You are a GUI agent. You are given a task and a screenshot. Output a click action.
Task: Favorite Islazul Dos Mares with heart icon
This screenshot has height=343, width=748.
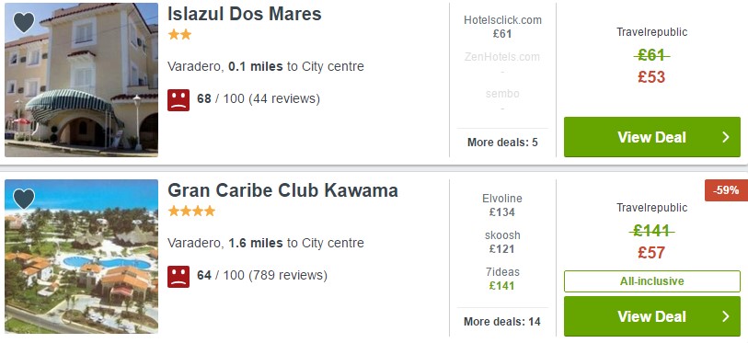[x=24, y=22]
